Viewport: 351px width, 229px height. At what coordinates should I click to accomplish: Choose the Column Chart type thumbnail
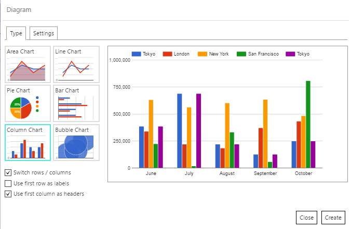click(x=28, y=142)
